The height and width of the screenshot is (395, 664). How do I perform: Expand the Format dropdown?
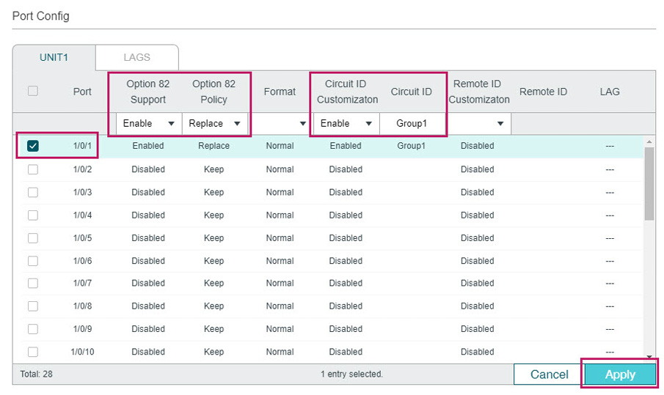point(280,123)
